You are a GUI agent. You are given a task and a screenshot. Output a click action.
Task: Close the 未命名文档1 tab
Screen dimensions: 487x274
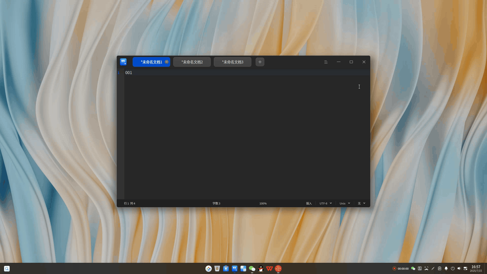(167, 62)
